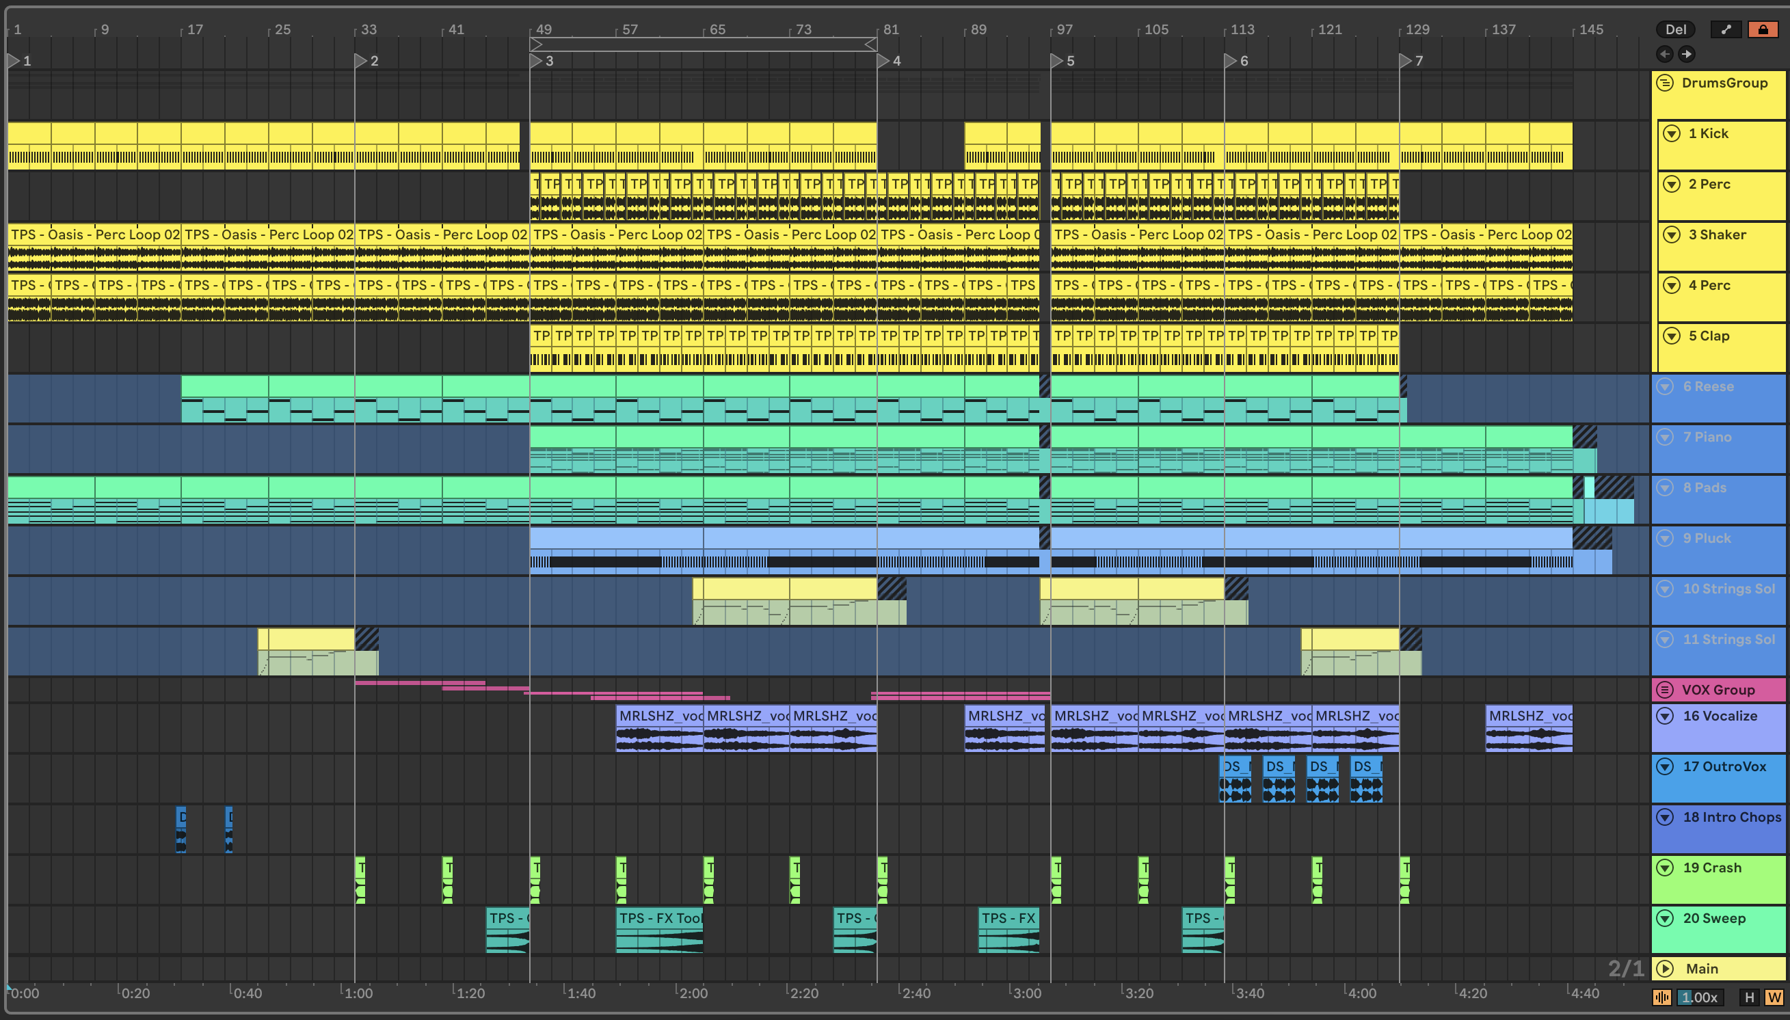Unfold the 8 Pads track
The image size is (1790, 1020).
coord(1666,487)
